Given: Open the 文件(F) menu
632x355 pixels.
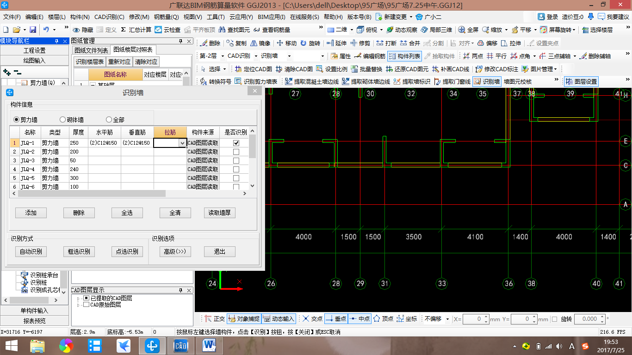Looking at the screenshot, I should [12, 17].
